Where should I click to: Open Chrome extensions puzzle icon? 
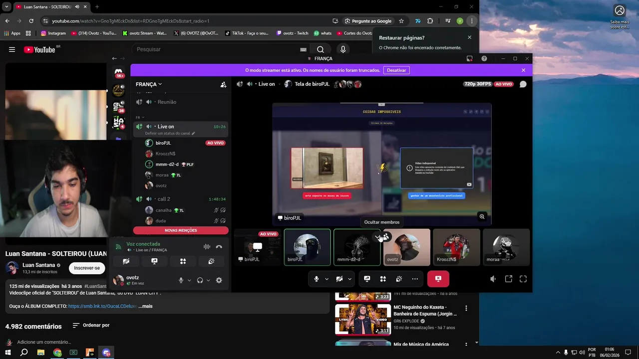pos(430,21)
